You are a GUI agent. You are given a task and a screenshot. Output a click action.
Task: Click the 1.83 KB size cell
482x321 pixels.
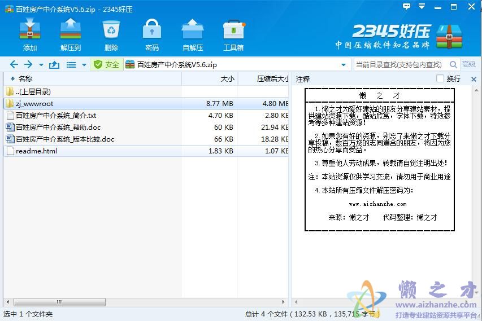click(220, 151)
